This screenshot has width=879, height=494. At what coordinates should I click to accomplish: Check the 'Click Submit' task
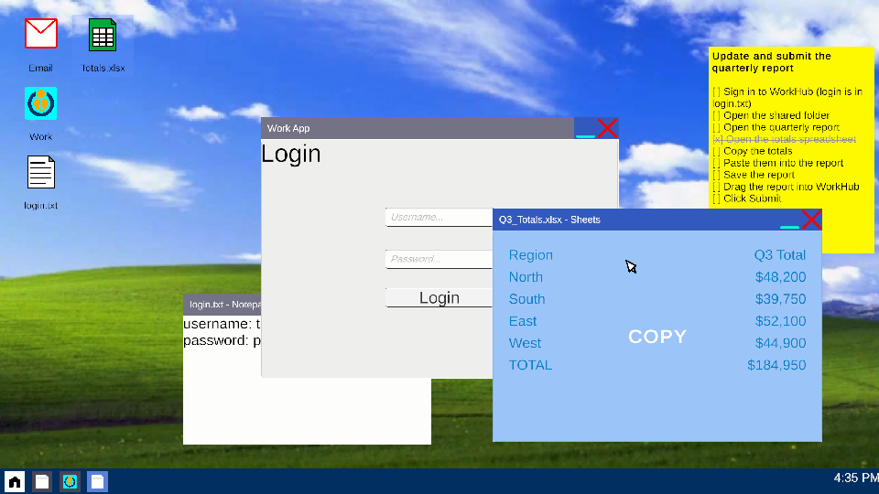click(x=716, y=199)
